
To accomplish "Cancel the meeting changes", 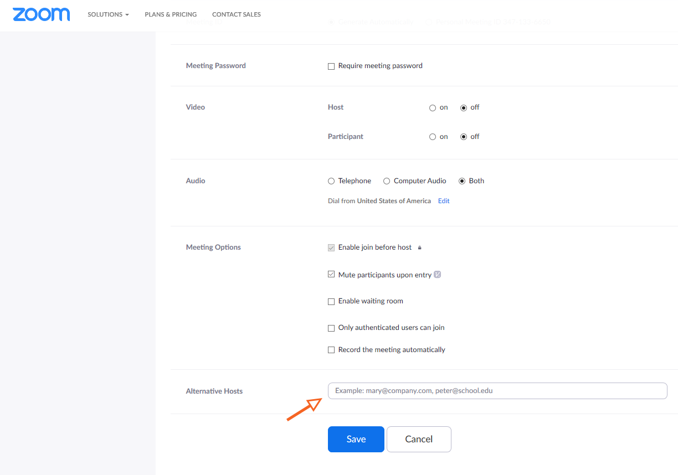I will tap(419, 439).
